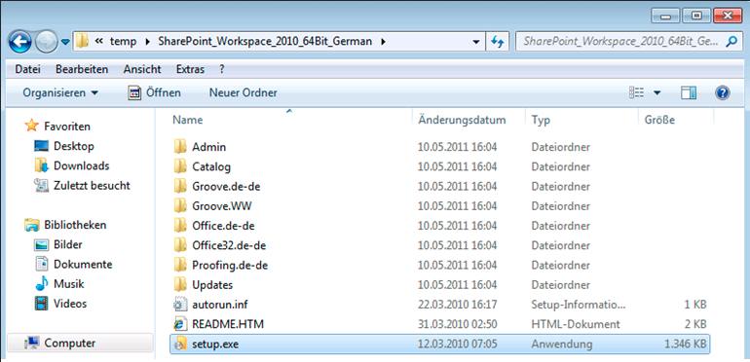Click the 22.03.2010 16:17 date cell

[x=457, y=305]
